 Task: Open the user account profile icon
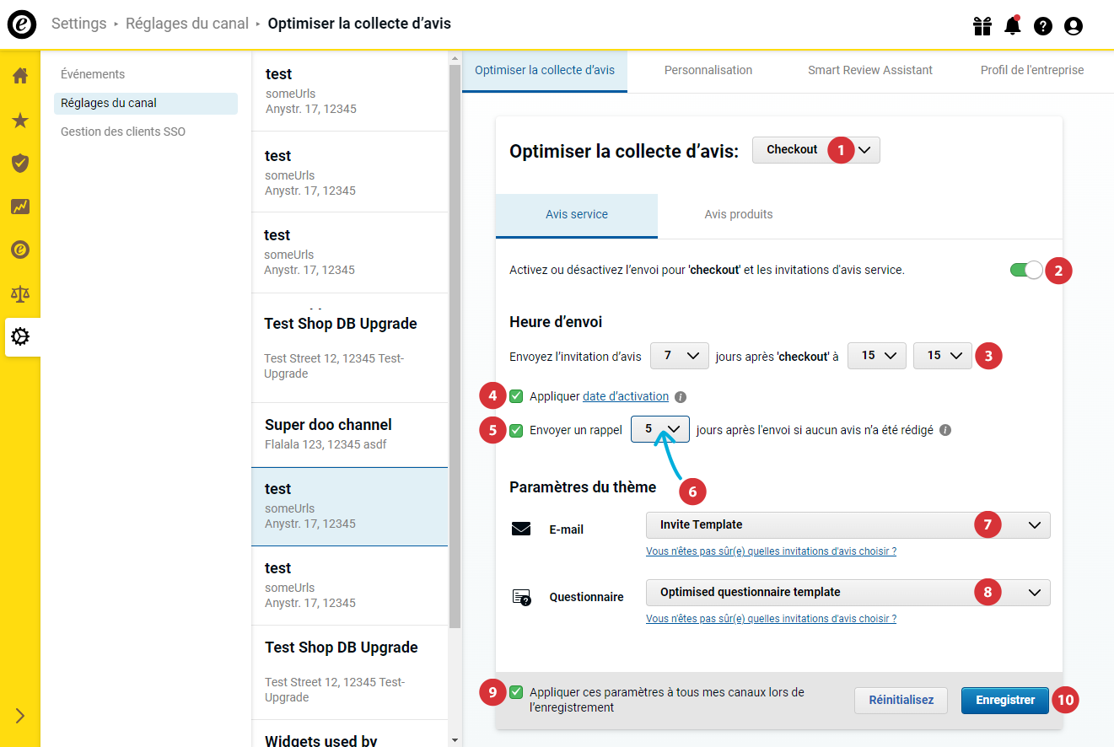pyautogui.click(x=1074, y=26)
